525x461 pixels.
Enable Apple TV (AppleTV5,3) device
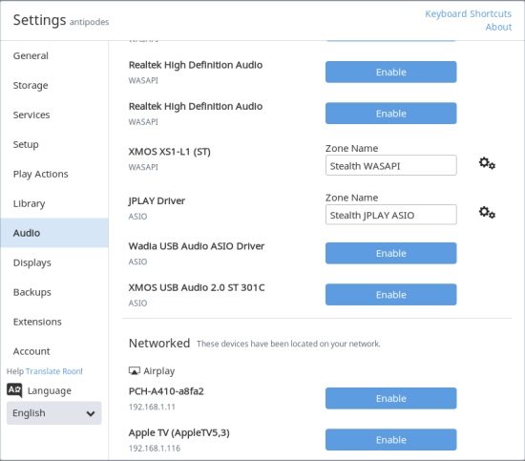click(390, 440)
